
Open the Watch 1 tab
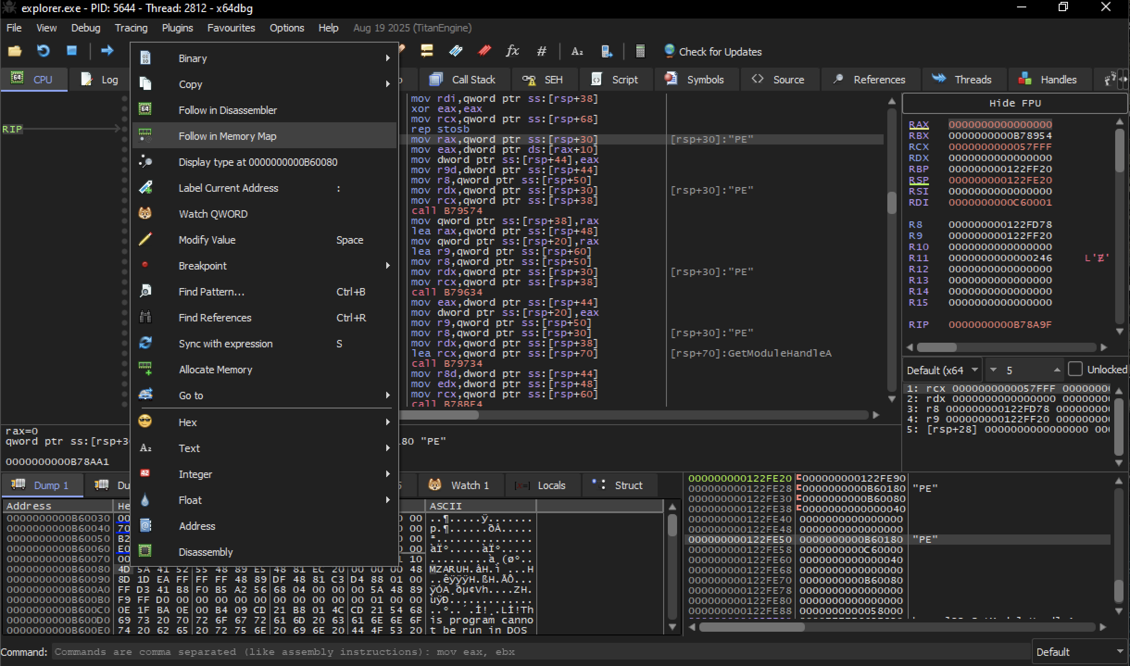pos(460,485)
